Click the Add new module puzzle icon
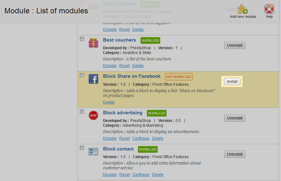281x181 pixels. coord(243,9)
